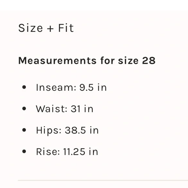Click the "Rise:" label
This screenshot has height=188, width=188.
[x=48, y=152]
